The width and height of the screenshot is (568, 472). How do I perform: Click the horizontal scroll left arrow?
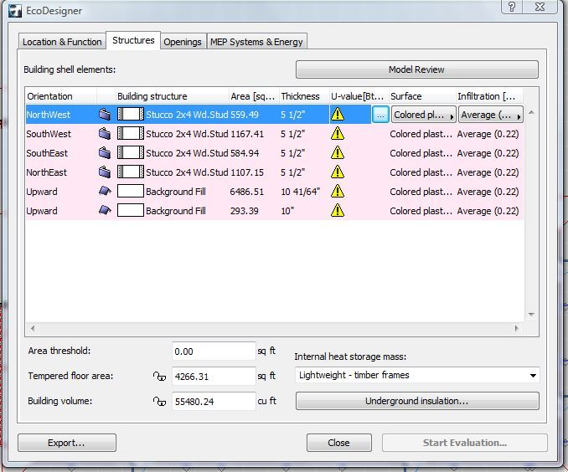[x=33, y=328]
